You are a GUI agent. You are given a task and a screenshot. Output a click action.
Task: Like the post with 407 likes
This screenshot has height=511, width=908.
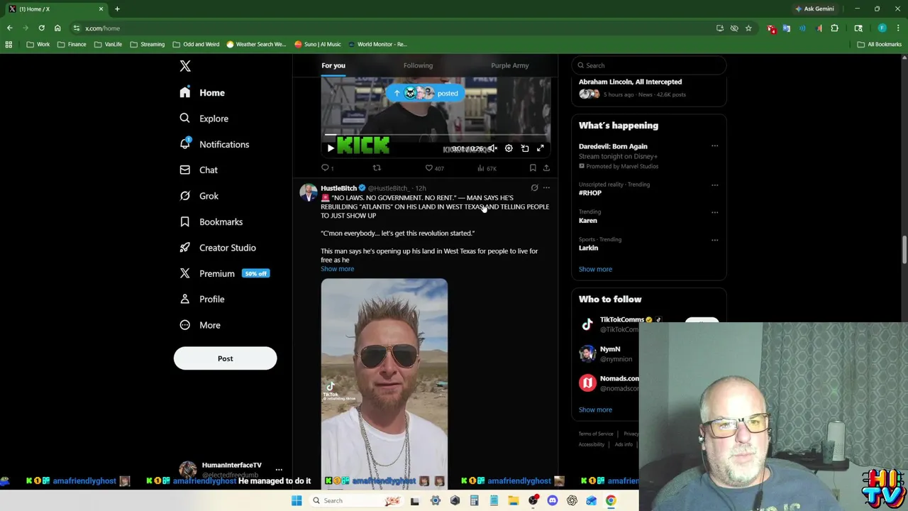pyautogui.click(x=434, y=168)
